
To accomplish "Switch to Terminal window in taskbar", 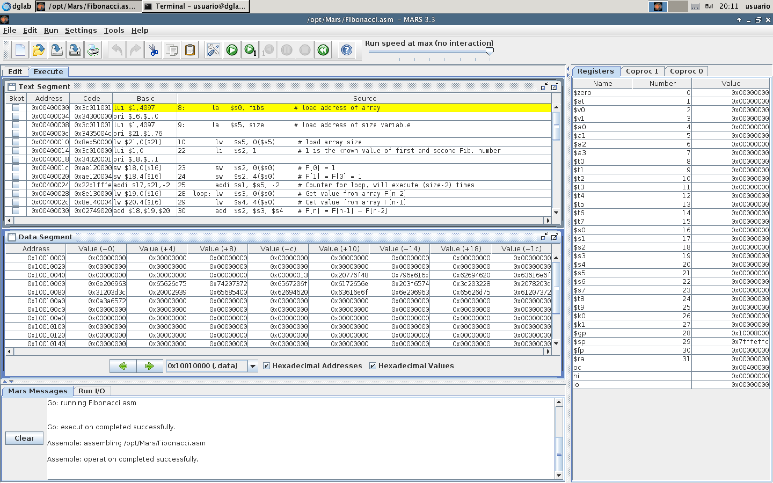I will click(x=195, y=6).
